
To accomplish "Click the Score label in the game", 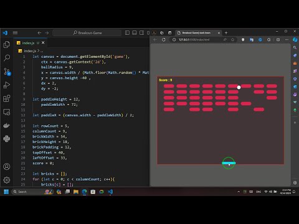I will coord(166,80).
